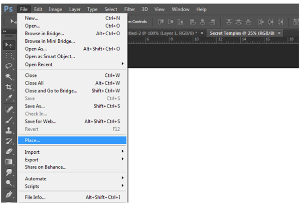Click Distribute right edges icon
Image resolution: width=301 pixels, height=205 pixels.
pos(280,22)
